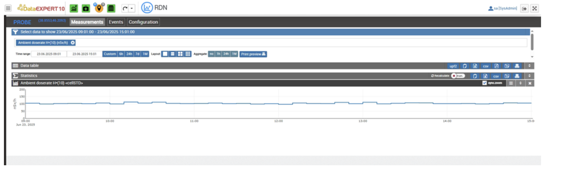The image size is (568, 172).
Task: Click the green medical kit icon
Action: (86, 8)
